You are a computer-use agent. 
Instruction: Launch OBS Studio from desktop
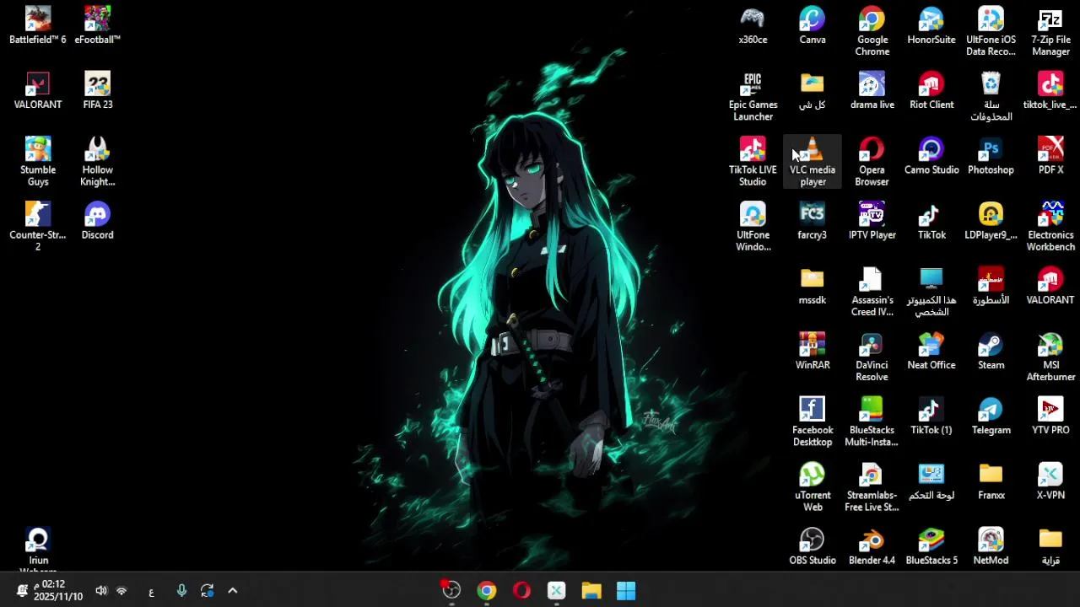click(x=813, y=545)
